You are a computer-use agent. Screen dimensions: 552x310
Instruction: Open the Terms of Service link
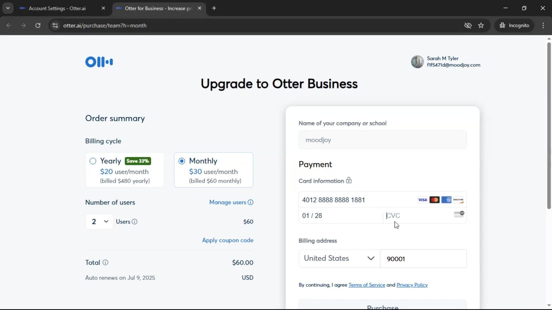pyautogui.click(x=367, y=285)
